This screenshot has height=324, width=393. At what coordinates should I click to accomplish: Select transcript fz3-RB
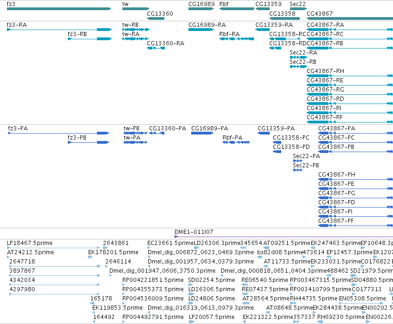pyautogui.click(x=90, y=39)
